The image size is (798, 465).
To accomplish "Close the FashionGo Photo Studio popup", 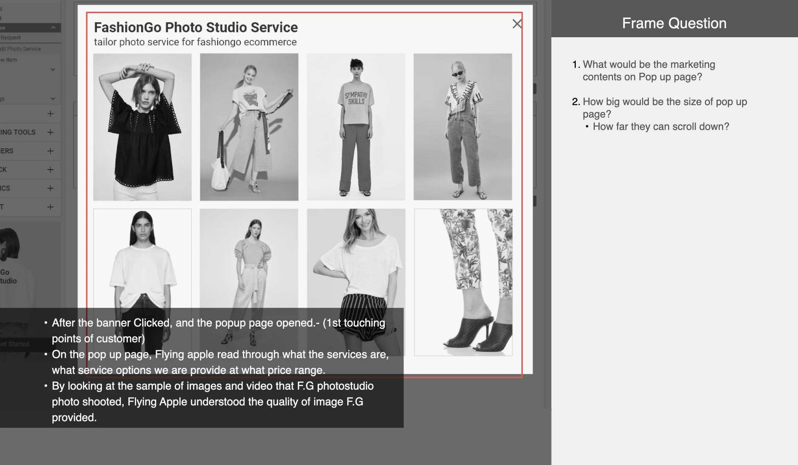I will tap(517, 24).
